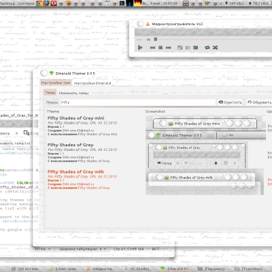This screenshot has width=272, height=272.
Task: Skip to previous track in VLC
Action: [152, 48]
